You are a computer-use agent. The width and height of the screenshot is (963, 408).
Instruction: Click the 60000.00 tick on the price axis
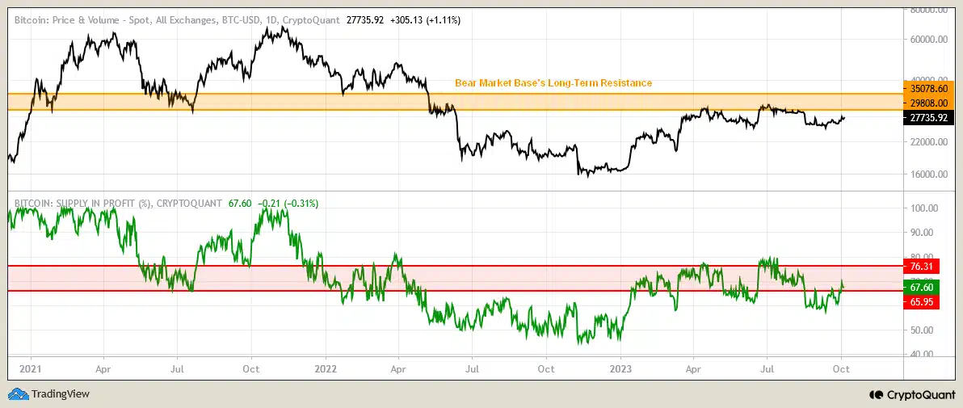pos(927,39)
